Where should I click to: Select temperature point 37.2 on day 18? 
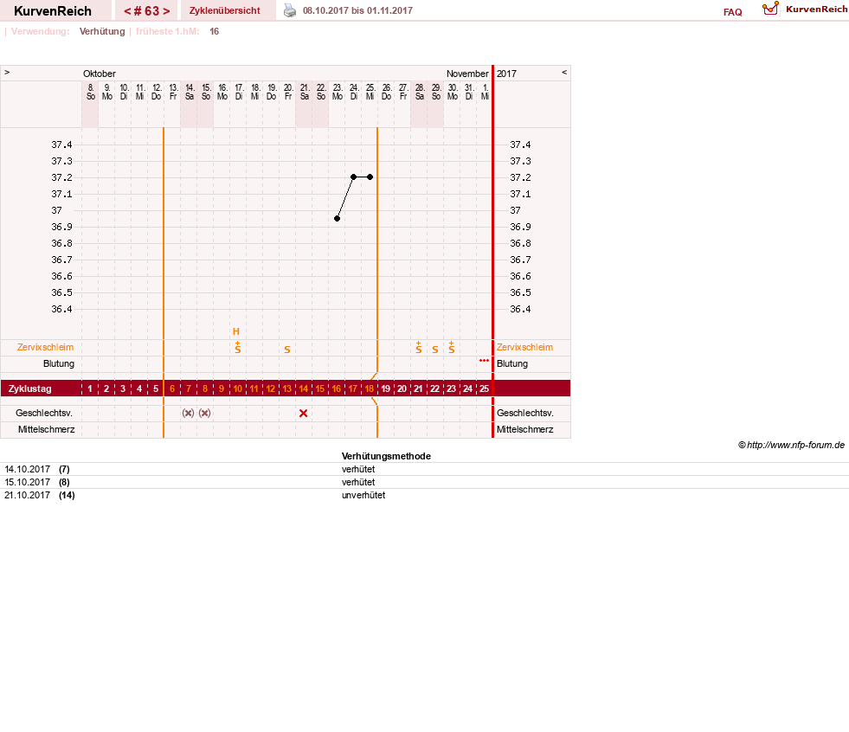370,177
